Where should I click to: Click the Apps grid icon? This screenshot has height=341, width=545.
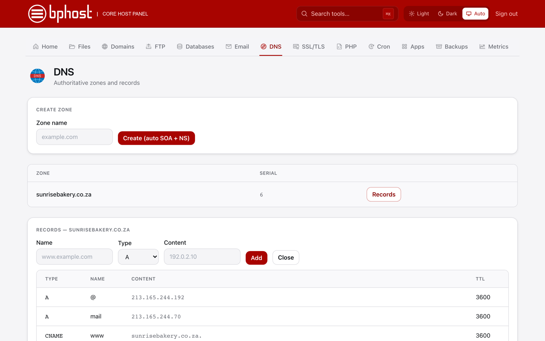coord(404,46)
